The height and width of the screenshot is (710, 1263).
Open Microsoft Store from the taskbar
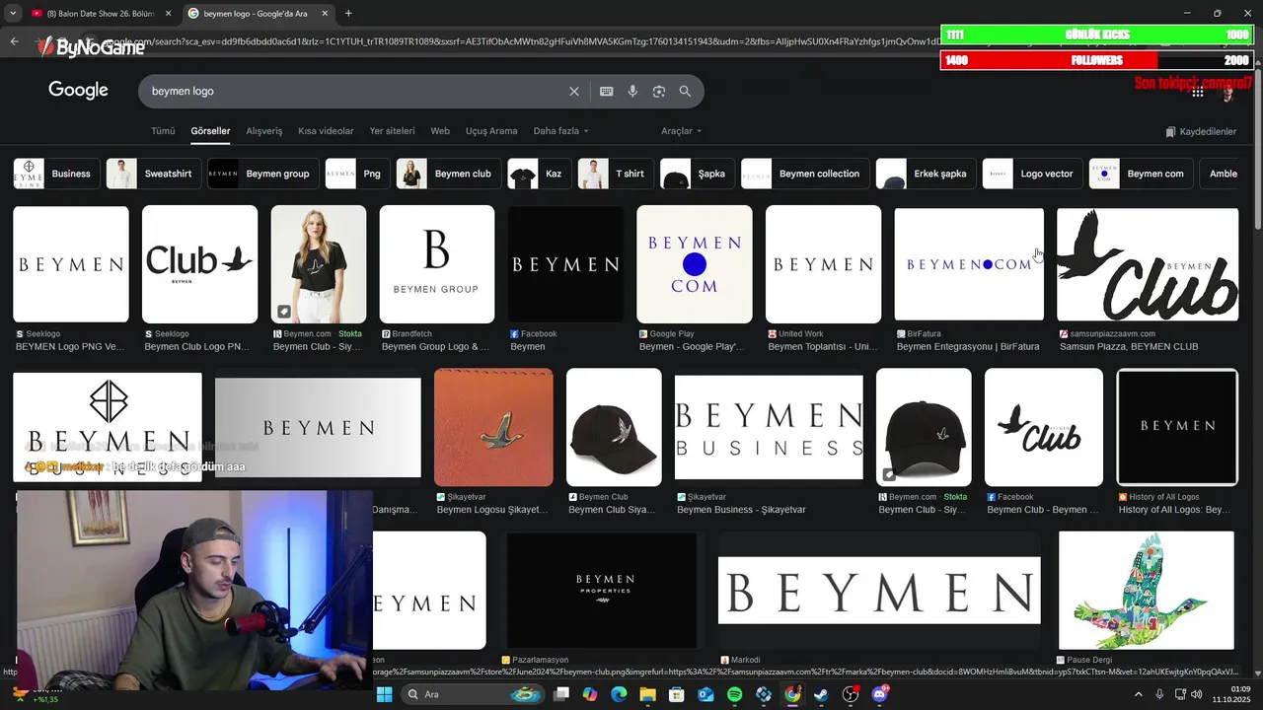[677, 694]
